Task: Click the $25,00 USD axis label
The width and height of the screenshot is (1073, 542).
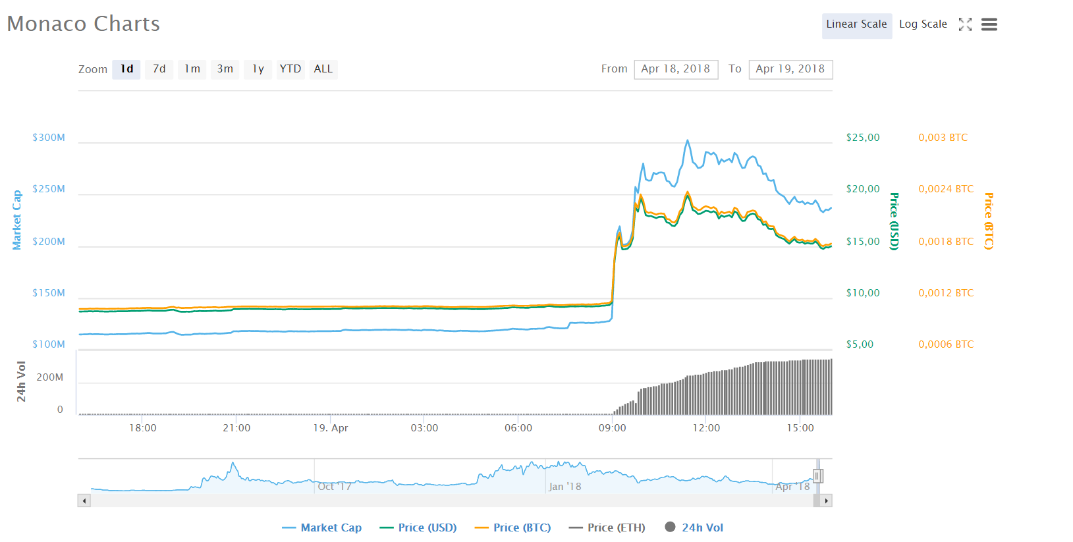Action: point(863,138)
